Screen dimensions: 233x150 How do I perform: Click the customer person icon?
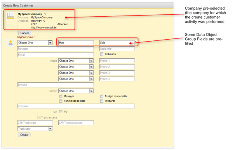(10, 43)
